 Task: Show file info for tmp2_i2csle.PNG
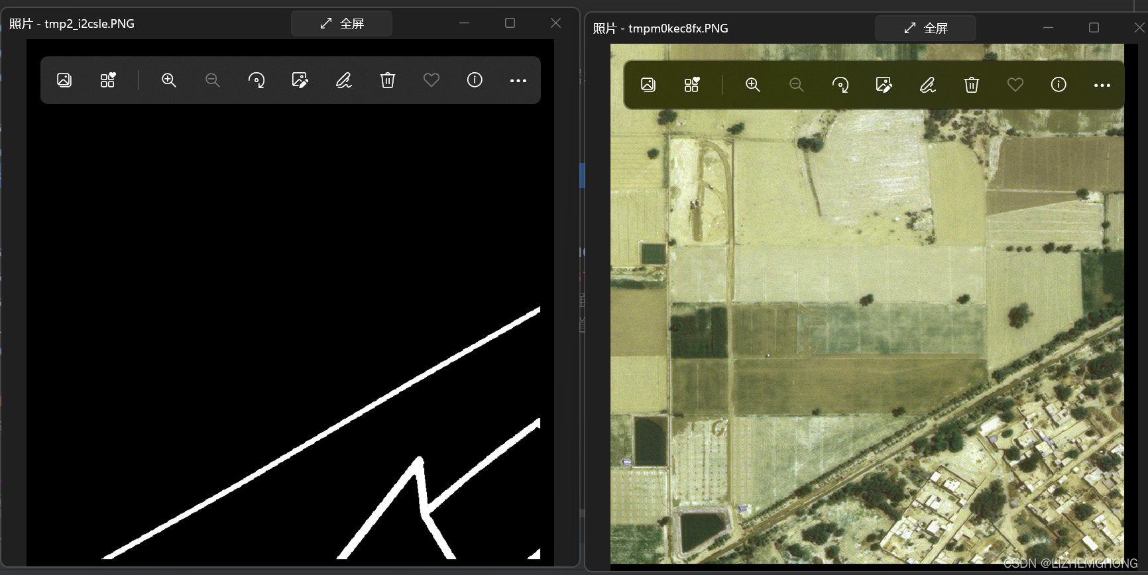475,80
